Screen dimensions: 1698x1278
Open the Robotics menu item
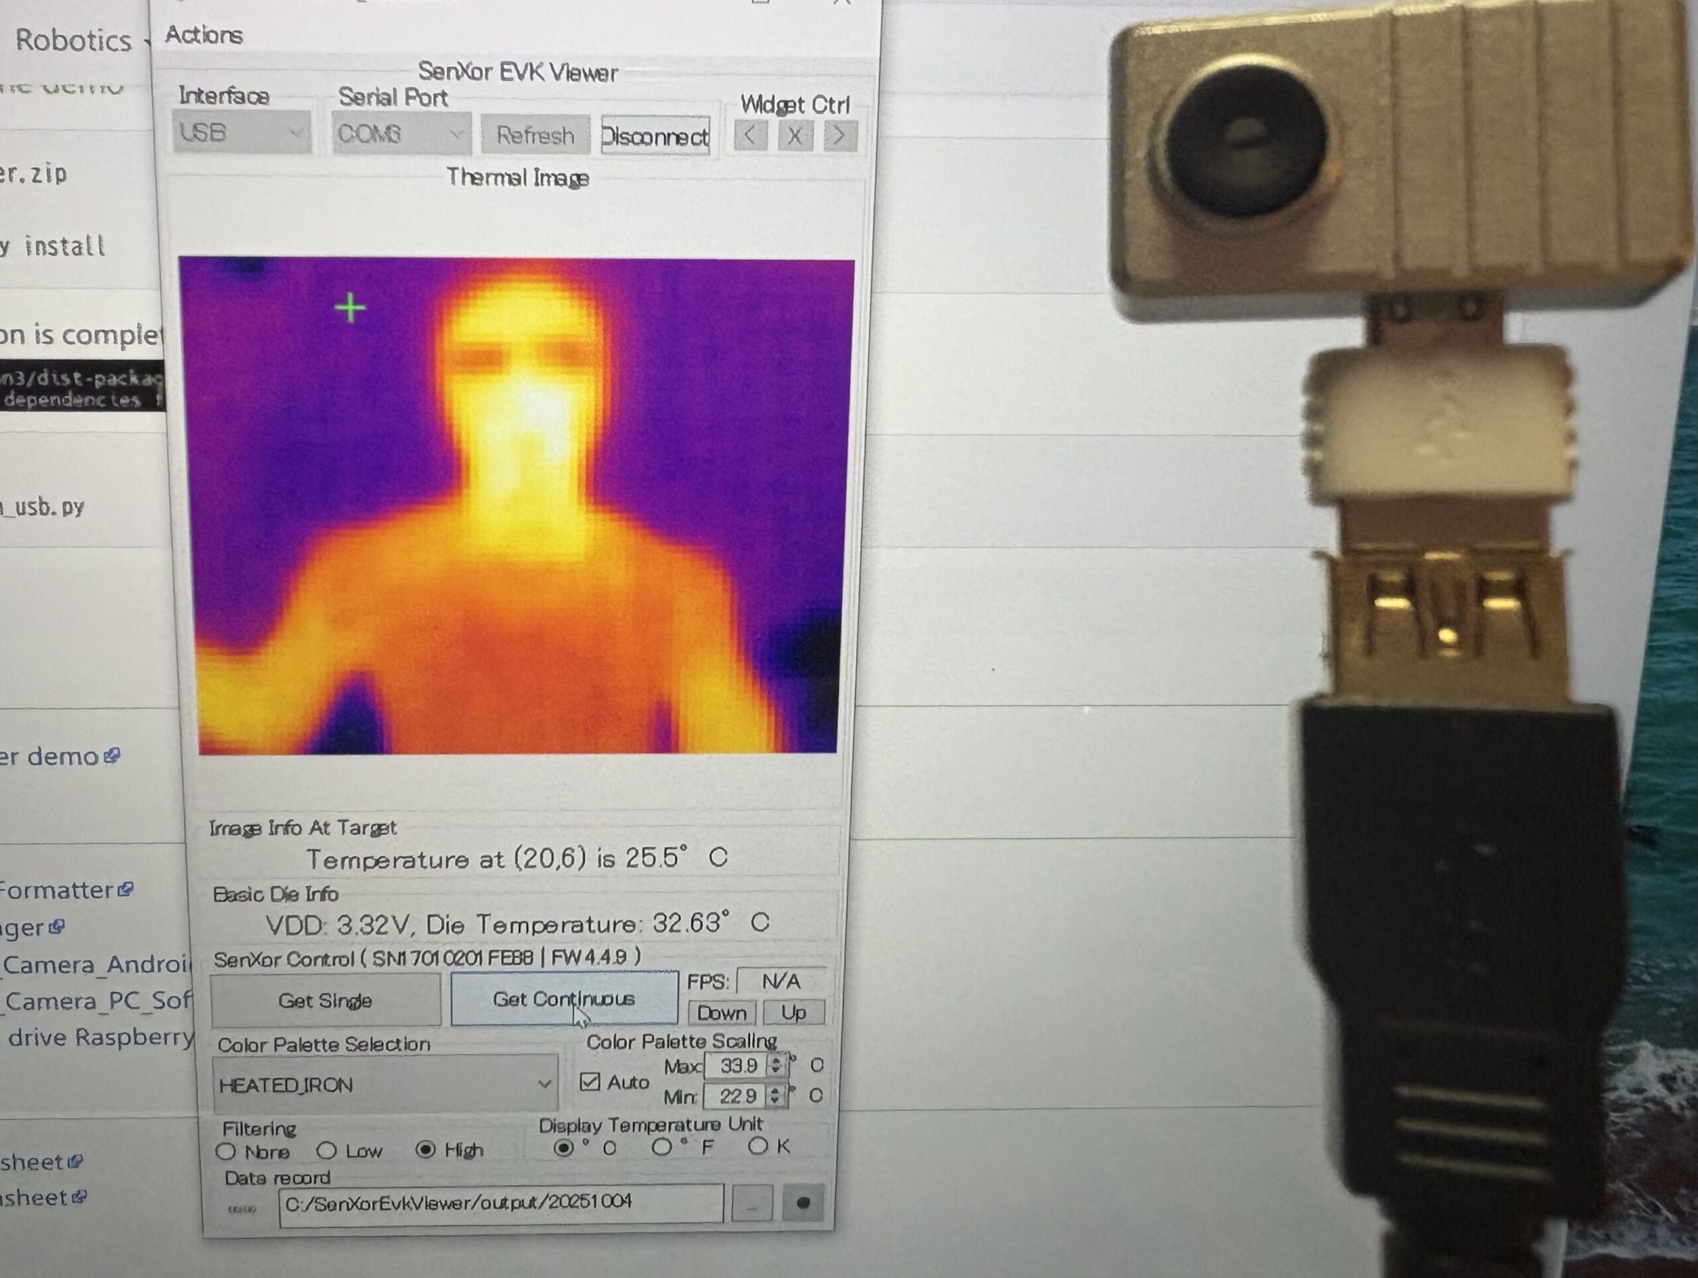(x=74, y=40)
